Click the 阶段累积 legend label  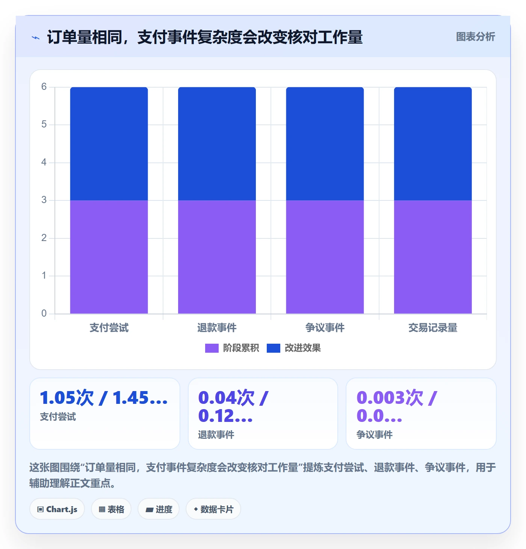pos(241,348)
